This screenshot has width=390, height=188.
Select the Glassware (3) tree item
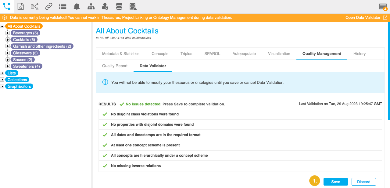click(x=25, y=53)
